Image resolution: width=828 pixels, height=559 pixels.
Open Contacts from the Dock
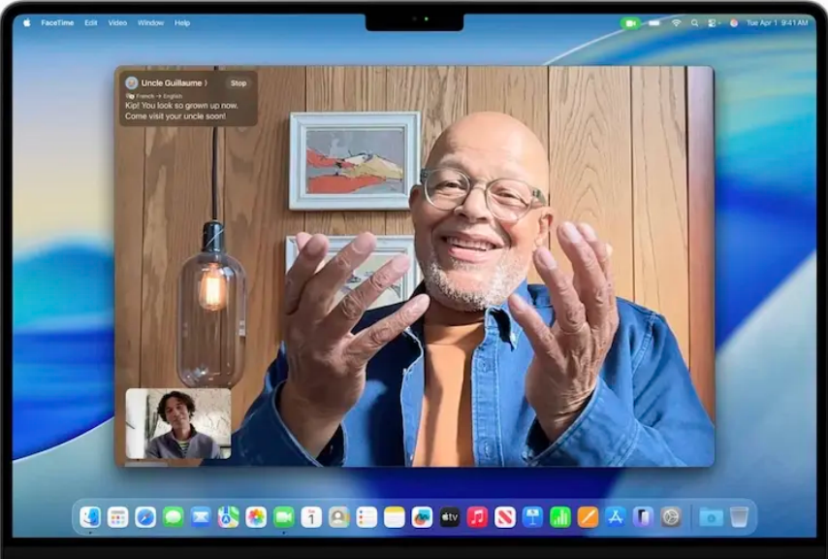point(339,516)
